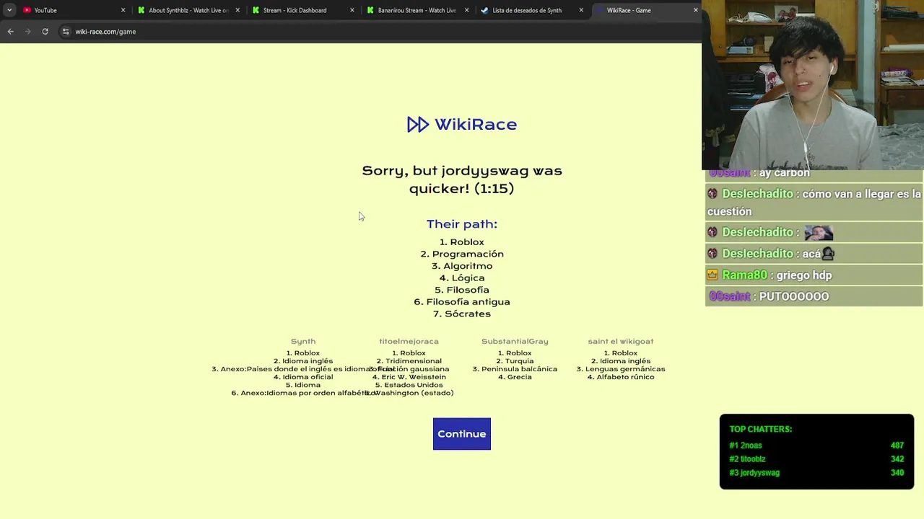The height and width of the screenshot is (519, 924).
Task: Click '4. Eric W. Weisstein' entry
Action: point(409,377)
